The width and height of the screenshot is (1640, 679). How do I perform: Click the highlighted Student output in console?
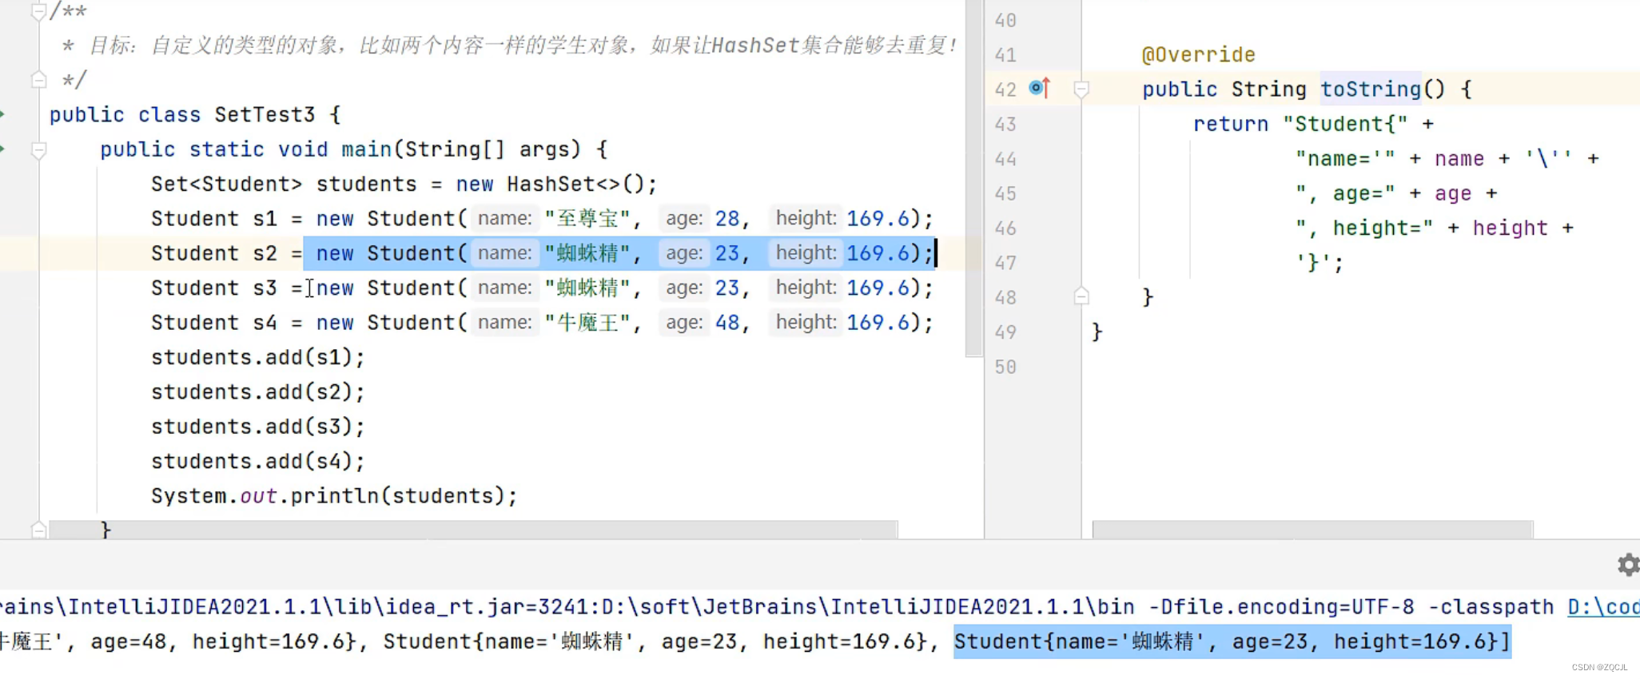[x=1232, y=641]
